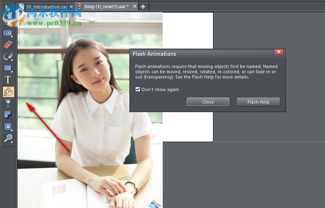Select the Rectangle tool
Screen dimensions: 325x208
click(x=8, y=68)
